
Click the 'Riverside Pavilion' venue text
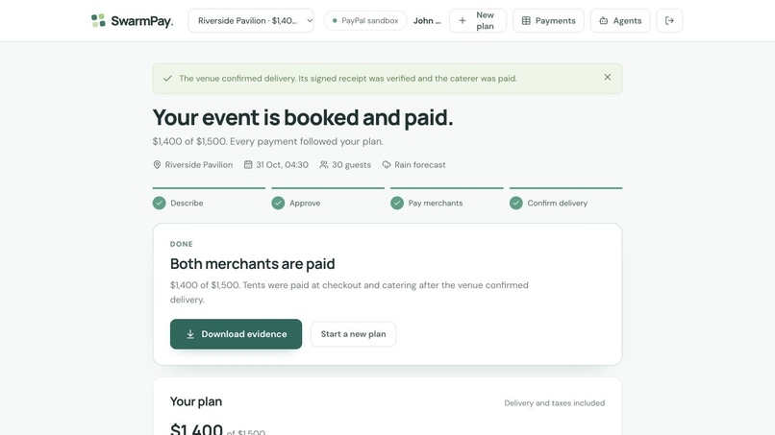point(199,165)
